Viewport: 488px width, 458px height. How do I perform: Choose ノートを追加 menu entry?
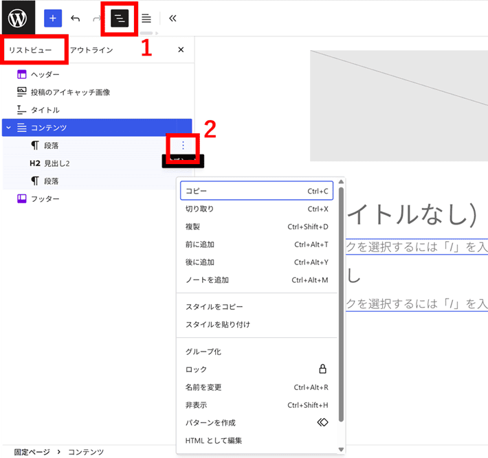coord(257,280)
